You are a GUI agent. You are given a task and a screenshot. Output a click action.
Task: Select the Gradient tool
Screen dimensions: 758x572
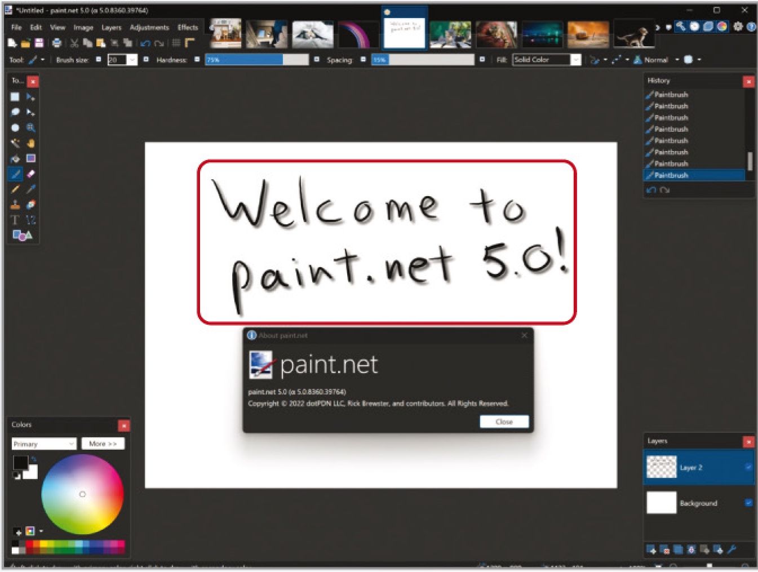tap(30, 158)
